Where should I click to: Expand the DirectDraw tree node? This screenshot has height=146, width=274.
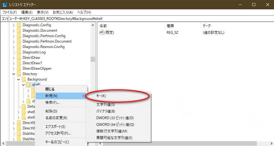pos(14,58)
